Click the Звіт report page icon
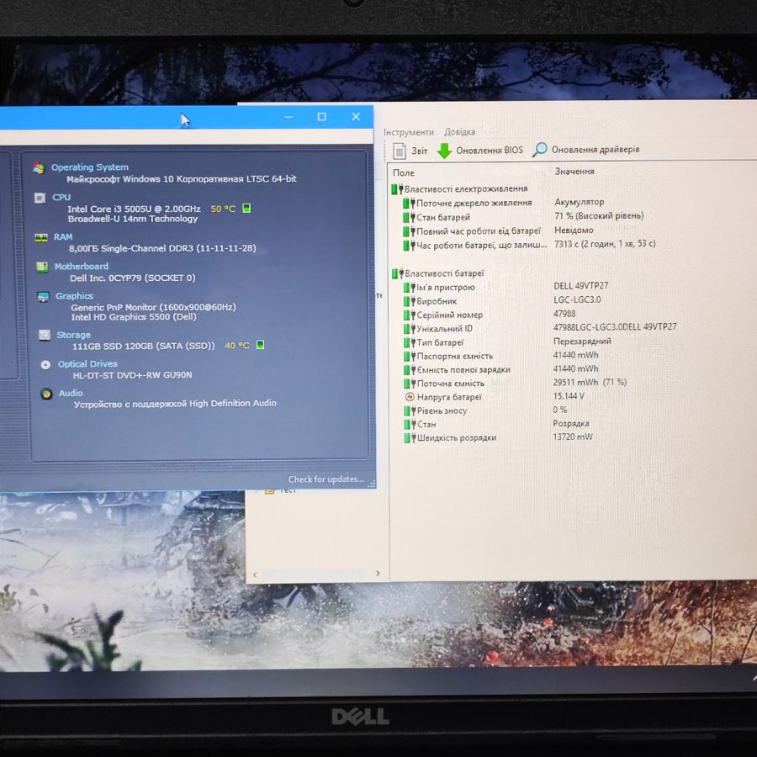757x757 pixels. [400, 151]
